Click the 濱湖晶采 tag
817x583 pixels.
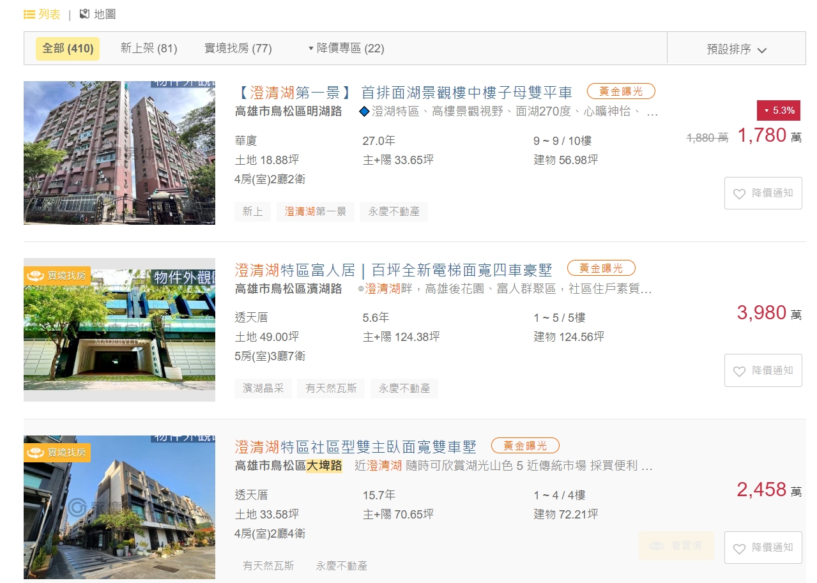[263, 388]
